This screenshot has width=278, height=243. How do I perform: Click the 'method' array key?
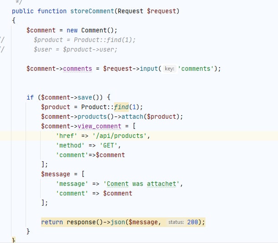(x=70, y=145)
